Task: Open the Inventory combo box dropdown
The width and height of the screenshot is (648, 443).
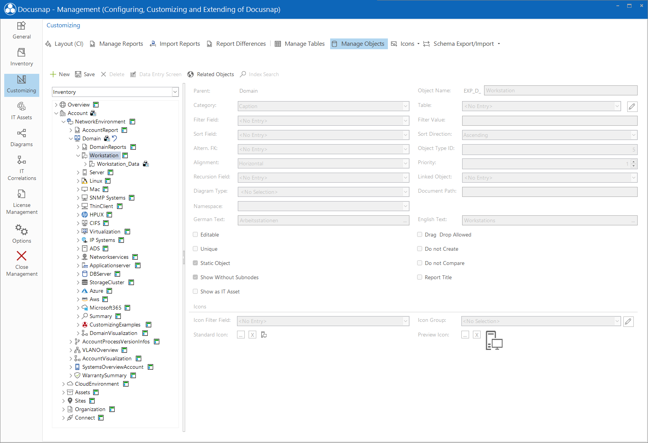Action: pos(175,92)
